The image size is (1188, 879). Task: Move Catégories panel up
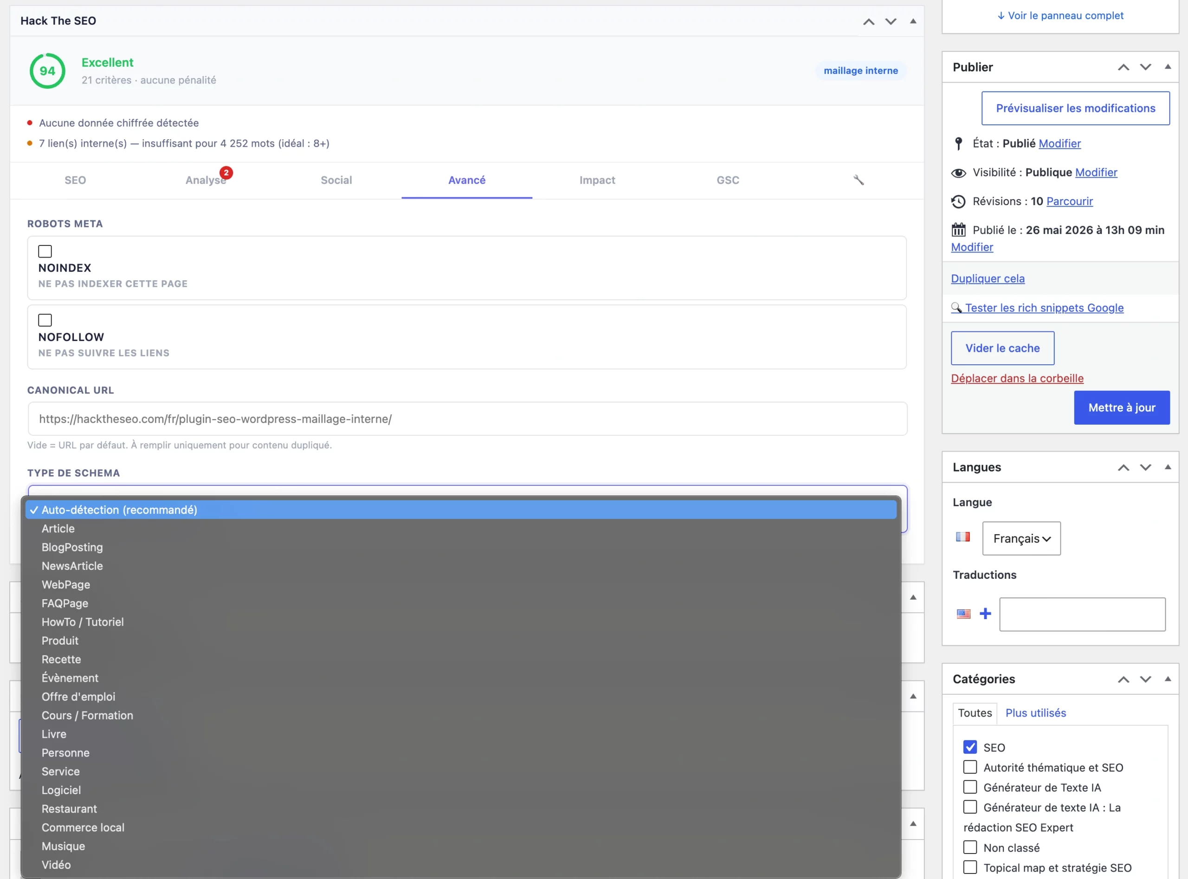point(1123,679)
